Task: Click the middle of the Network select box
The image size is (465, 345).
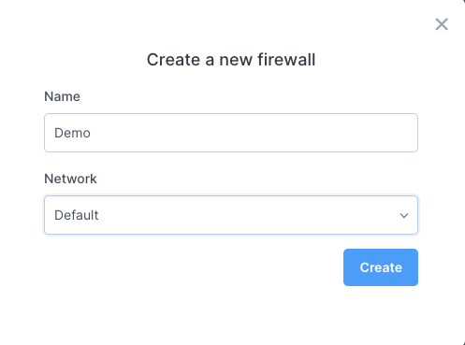Action: (x=231, y=215)
